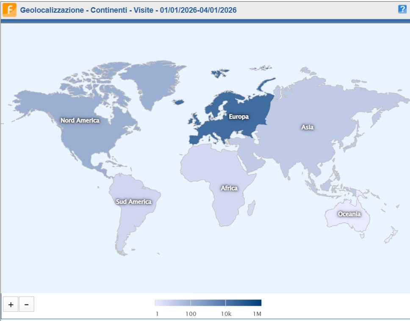Click the Asia continent label
410x321 pixels.
(307, 127)
